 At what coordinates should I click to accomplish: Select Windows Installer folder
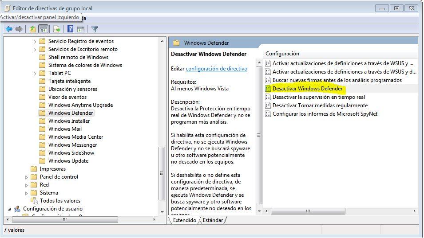coord(69,121)
